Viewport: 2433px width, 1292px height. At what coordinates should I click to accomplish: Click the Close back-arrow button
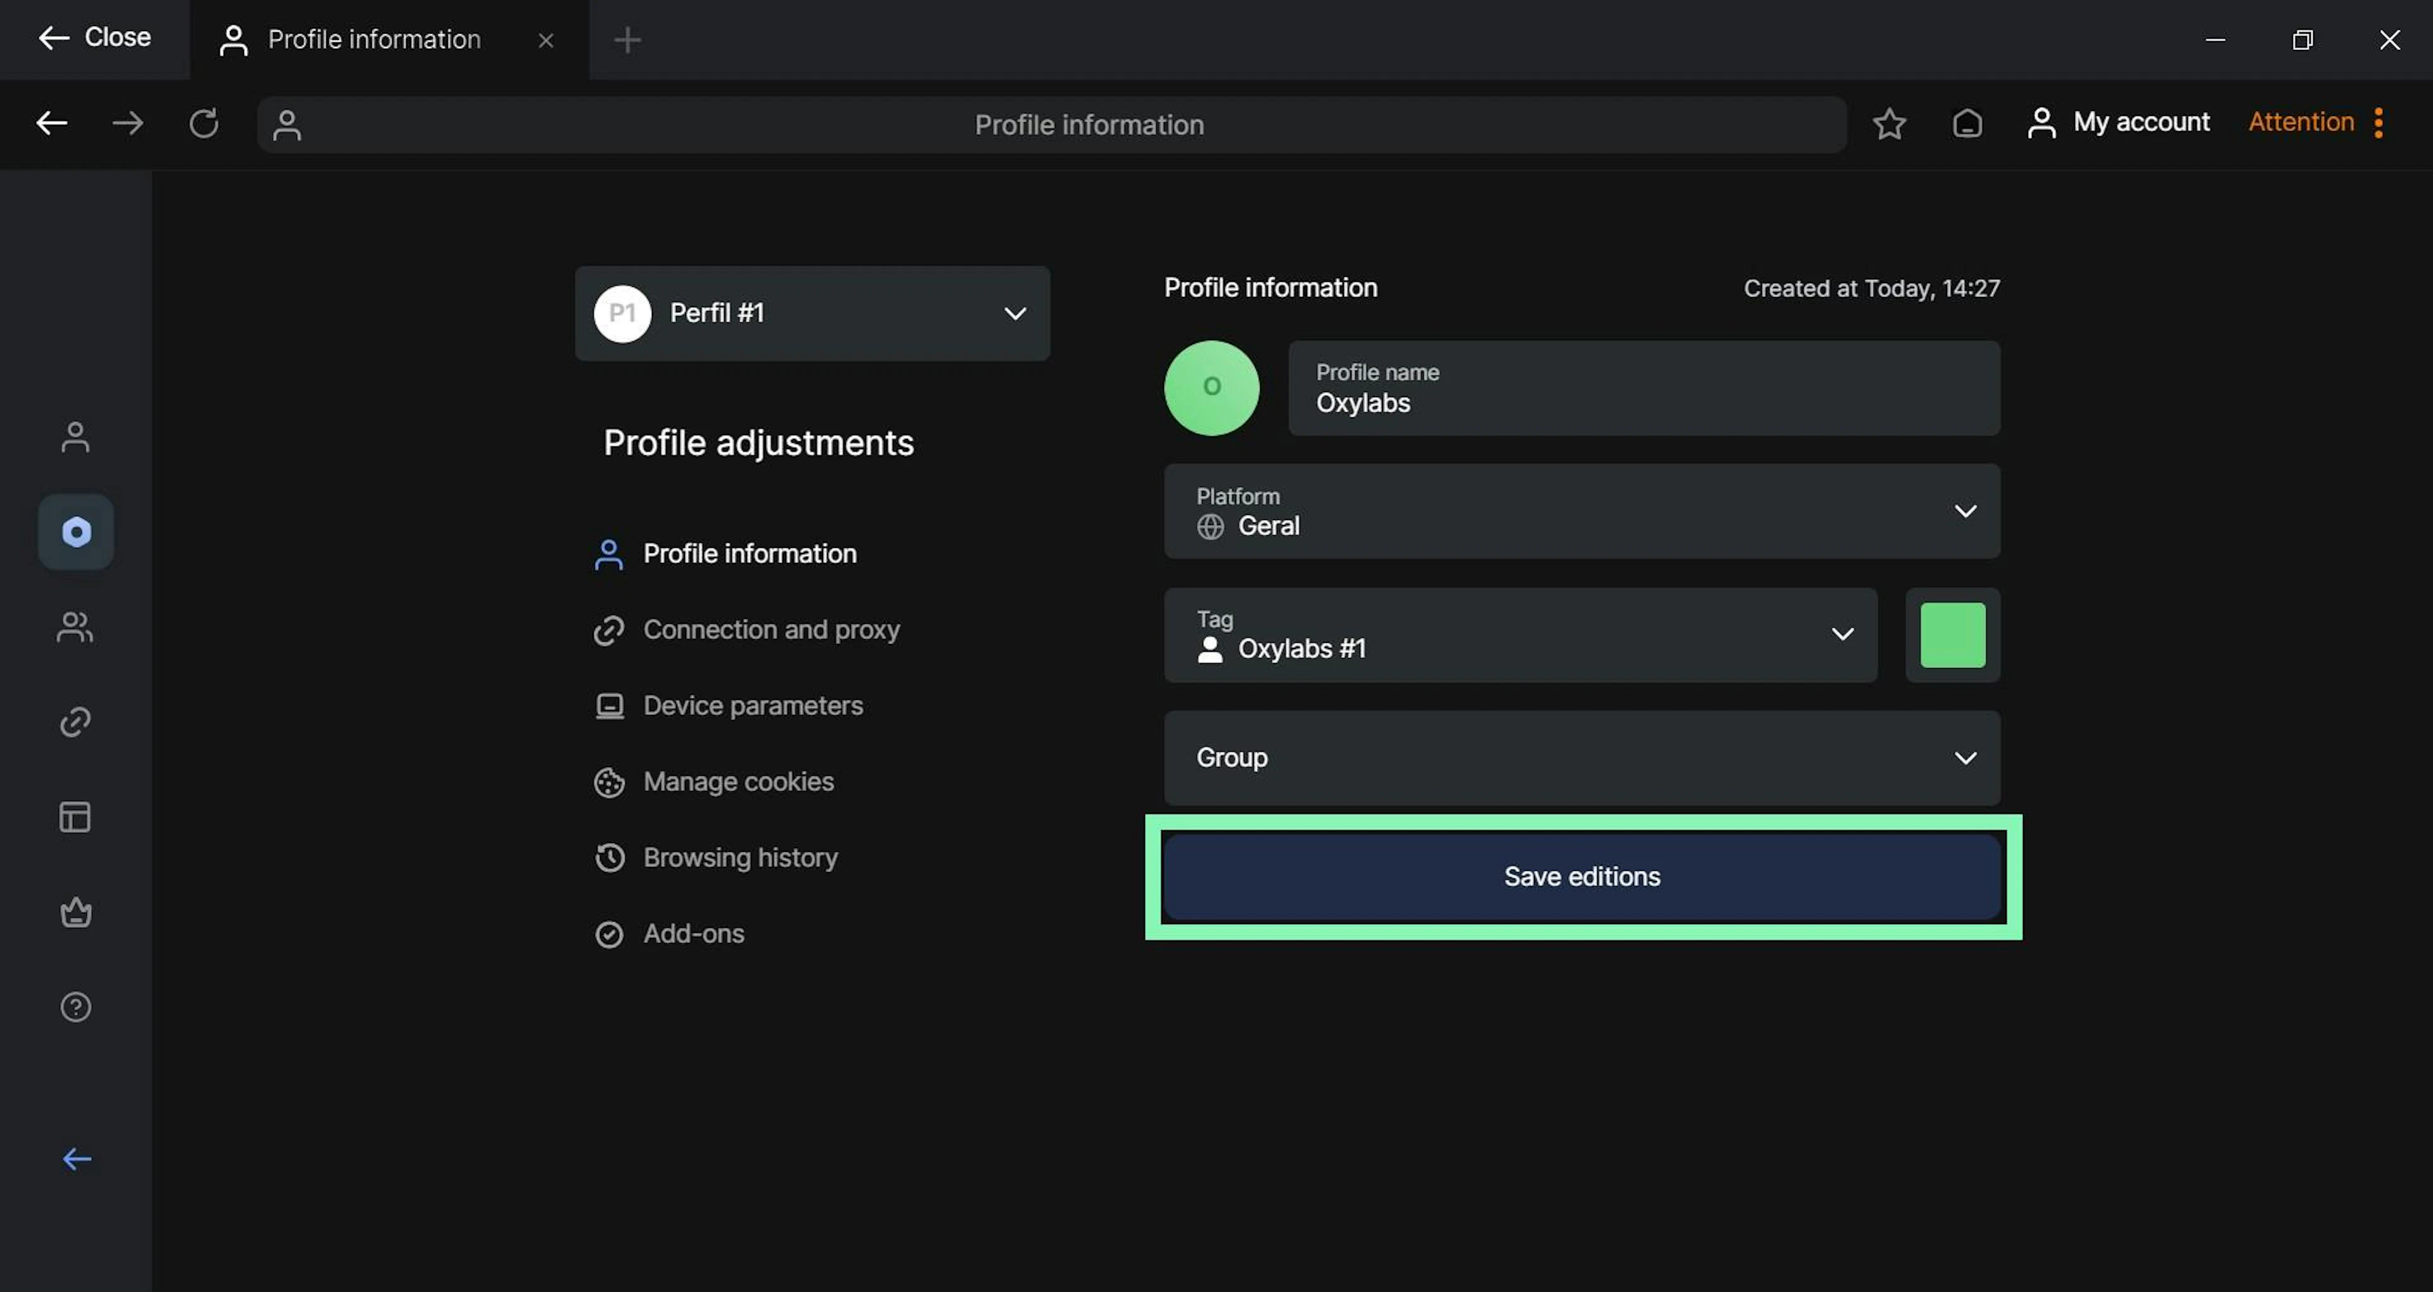coord(94,38)
